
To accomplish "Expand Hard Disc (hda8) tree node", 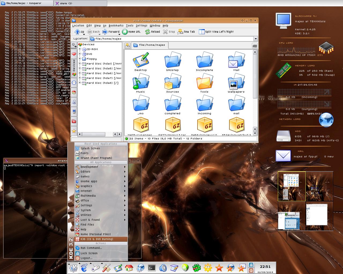I will (80, 83).
